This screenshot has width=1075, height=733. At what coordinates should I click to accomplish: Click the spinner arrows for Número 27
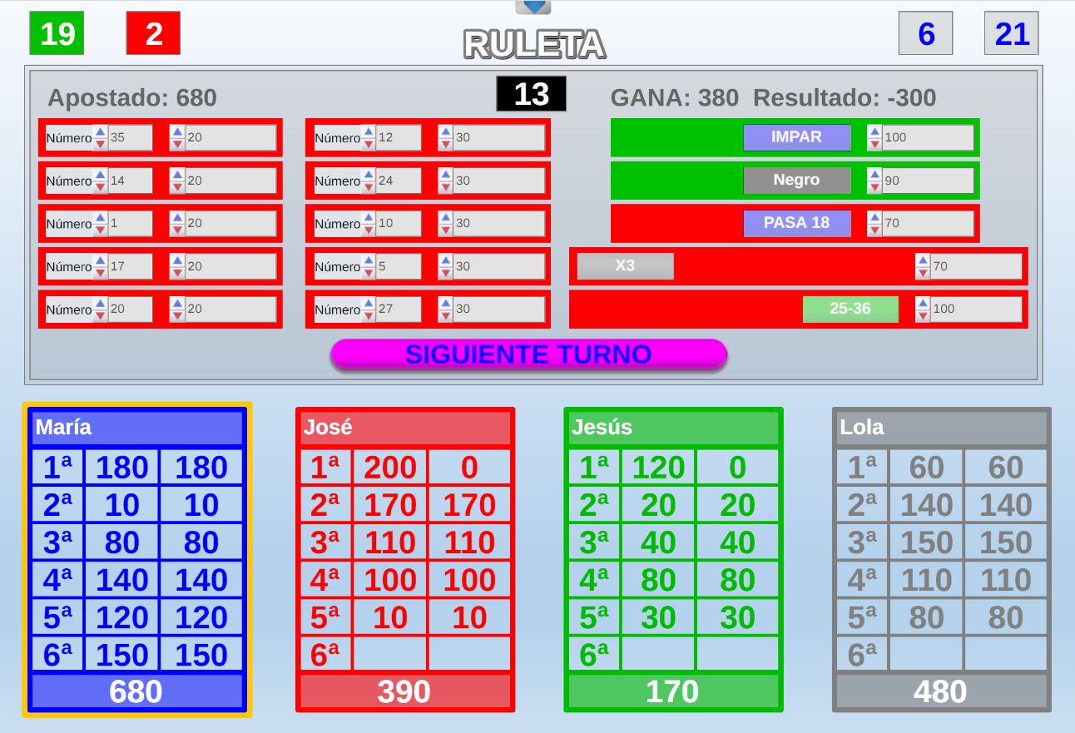tap(369, 309)
